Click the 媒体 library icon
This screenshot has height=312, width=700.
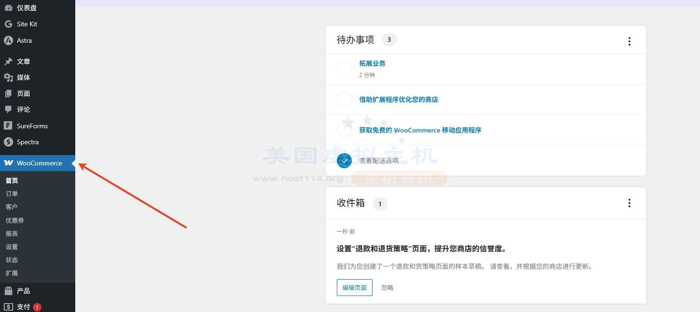[8, 77]
